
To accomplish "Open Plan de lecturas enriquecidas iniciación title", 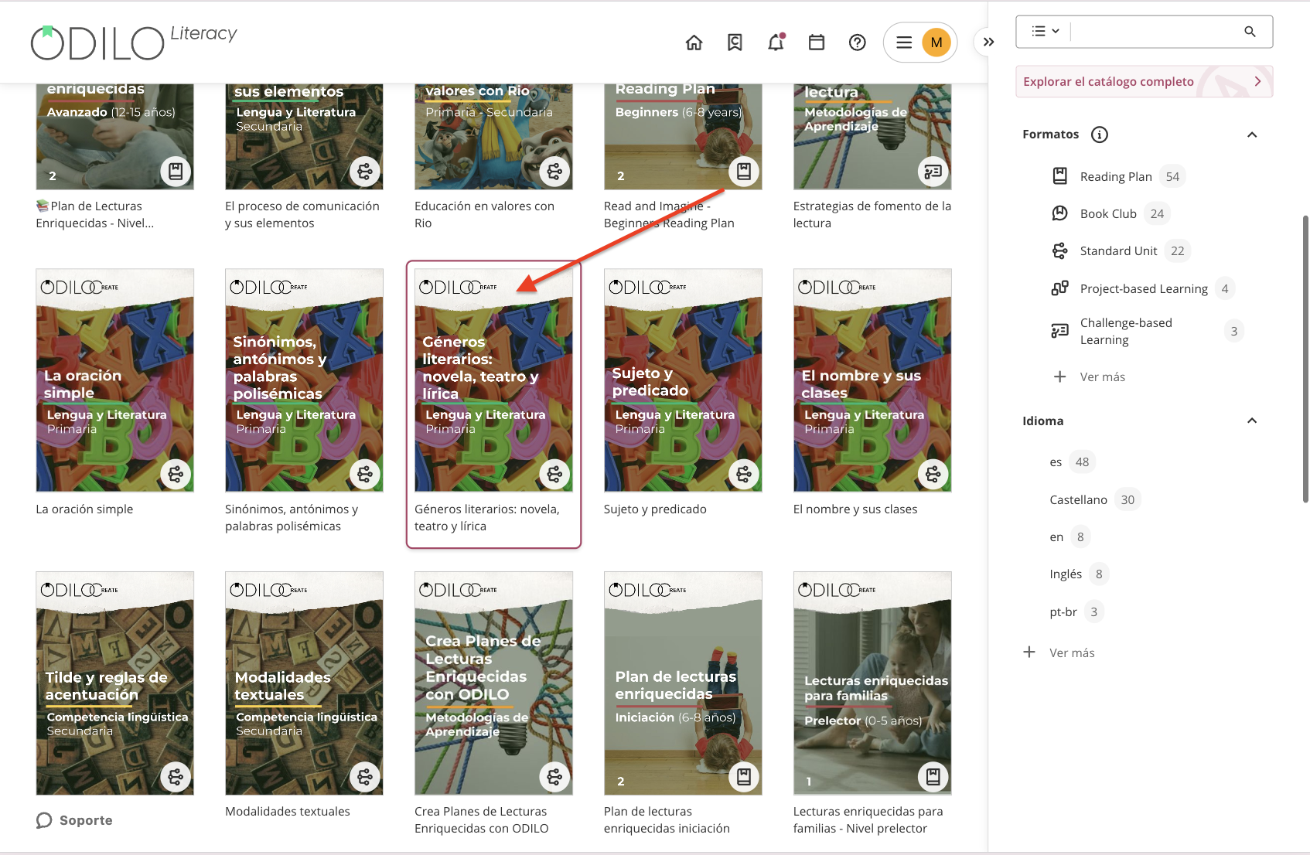I will [667, 819].
